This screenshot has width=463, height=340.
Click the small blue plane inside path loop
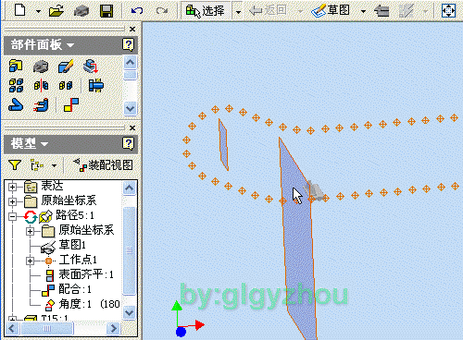pos(223,145)
